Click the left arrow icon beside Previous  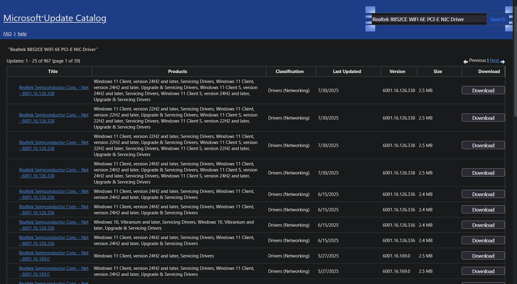(465, 61)
